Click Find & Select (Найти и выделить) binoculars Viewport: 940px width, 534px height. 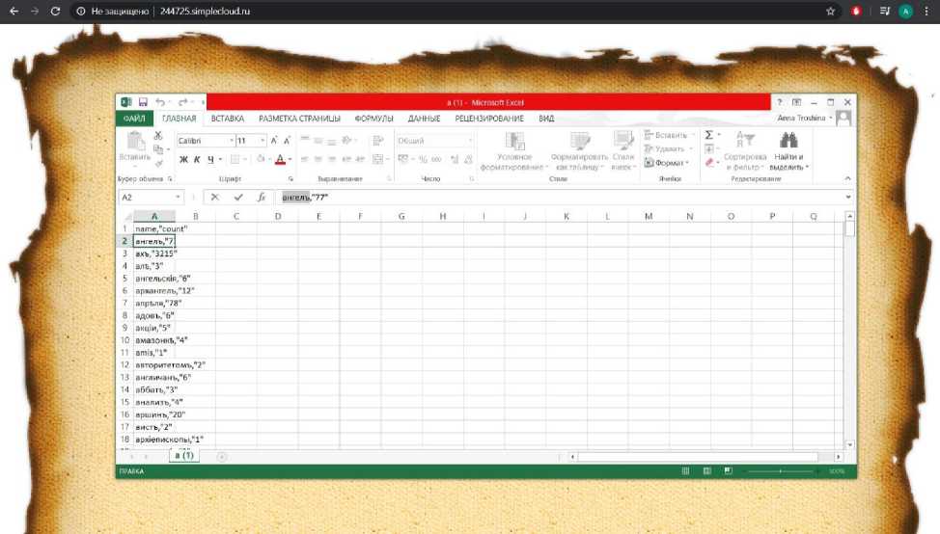(x=788, y=151)
